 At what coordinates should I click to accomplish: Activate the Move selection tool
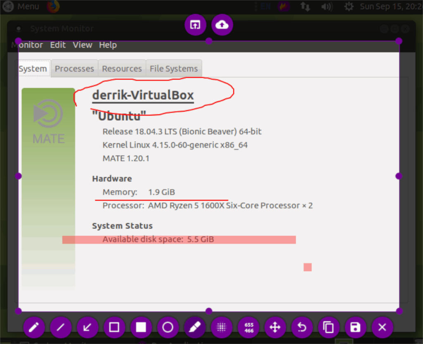(275, 328)
